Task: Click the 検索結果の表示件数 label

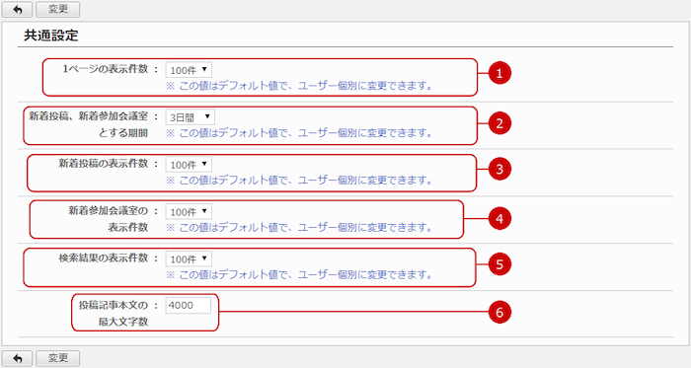Action: point(103,258)
